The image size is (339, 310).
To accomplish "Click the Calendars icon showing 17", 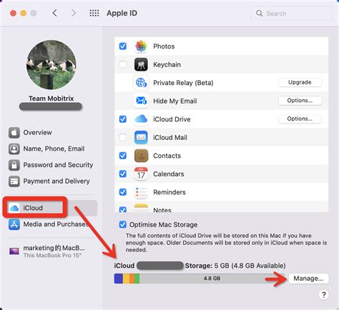I will click(x=141, y=174).
